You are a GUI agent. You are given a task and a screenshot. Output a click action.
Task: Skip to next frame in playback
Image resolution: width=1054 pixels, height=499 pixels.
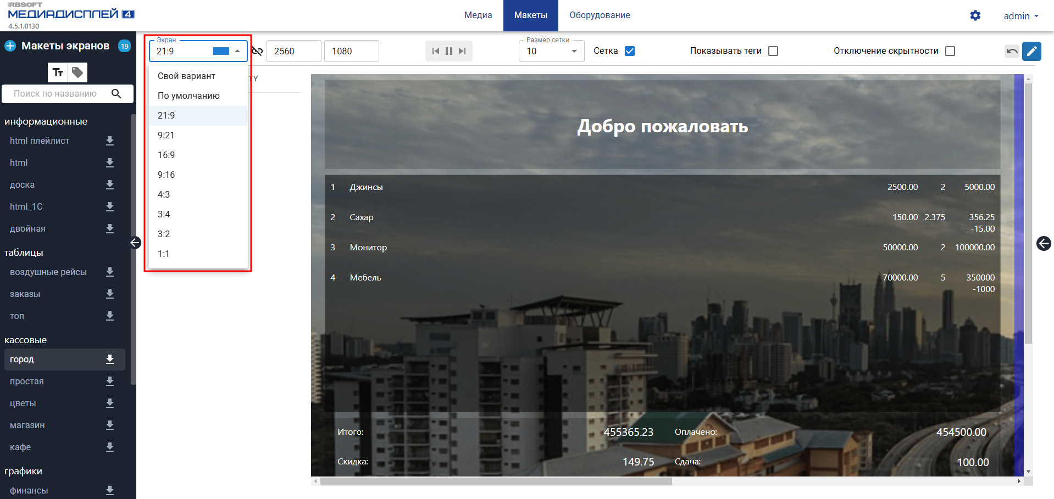462,51
